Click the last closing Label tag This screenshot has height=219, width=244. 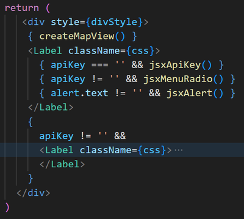point(62,164)
